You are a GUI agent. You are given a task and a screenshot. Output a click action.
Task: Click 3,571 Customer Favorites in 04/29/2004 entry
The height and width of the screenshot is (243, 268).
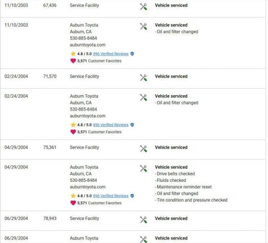coord(99,203)
